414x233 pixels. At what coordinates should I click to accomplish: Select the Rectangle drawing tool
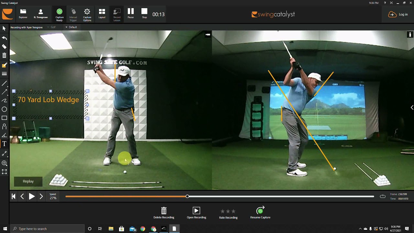point(4,118)
